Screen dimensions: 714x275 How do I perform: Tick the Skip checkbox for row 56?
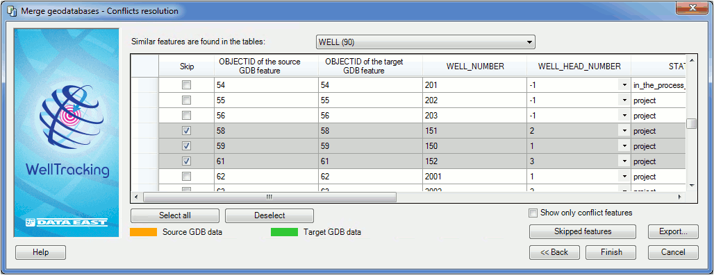click(186, 116)
